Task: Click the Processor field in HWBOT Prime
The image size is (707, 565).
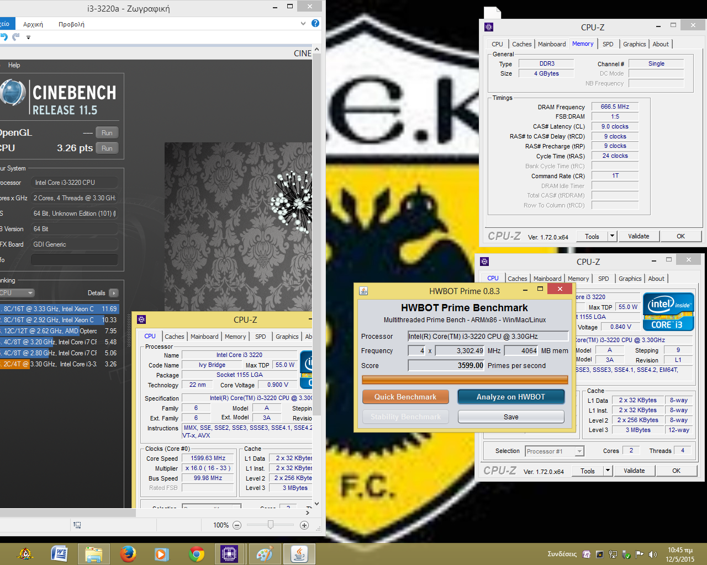Action: [488, 336]
